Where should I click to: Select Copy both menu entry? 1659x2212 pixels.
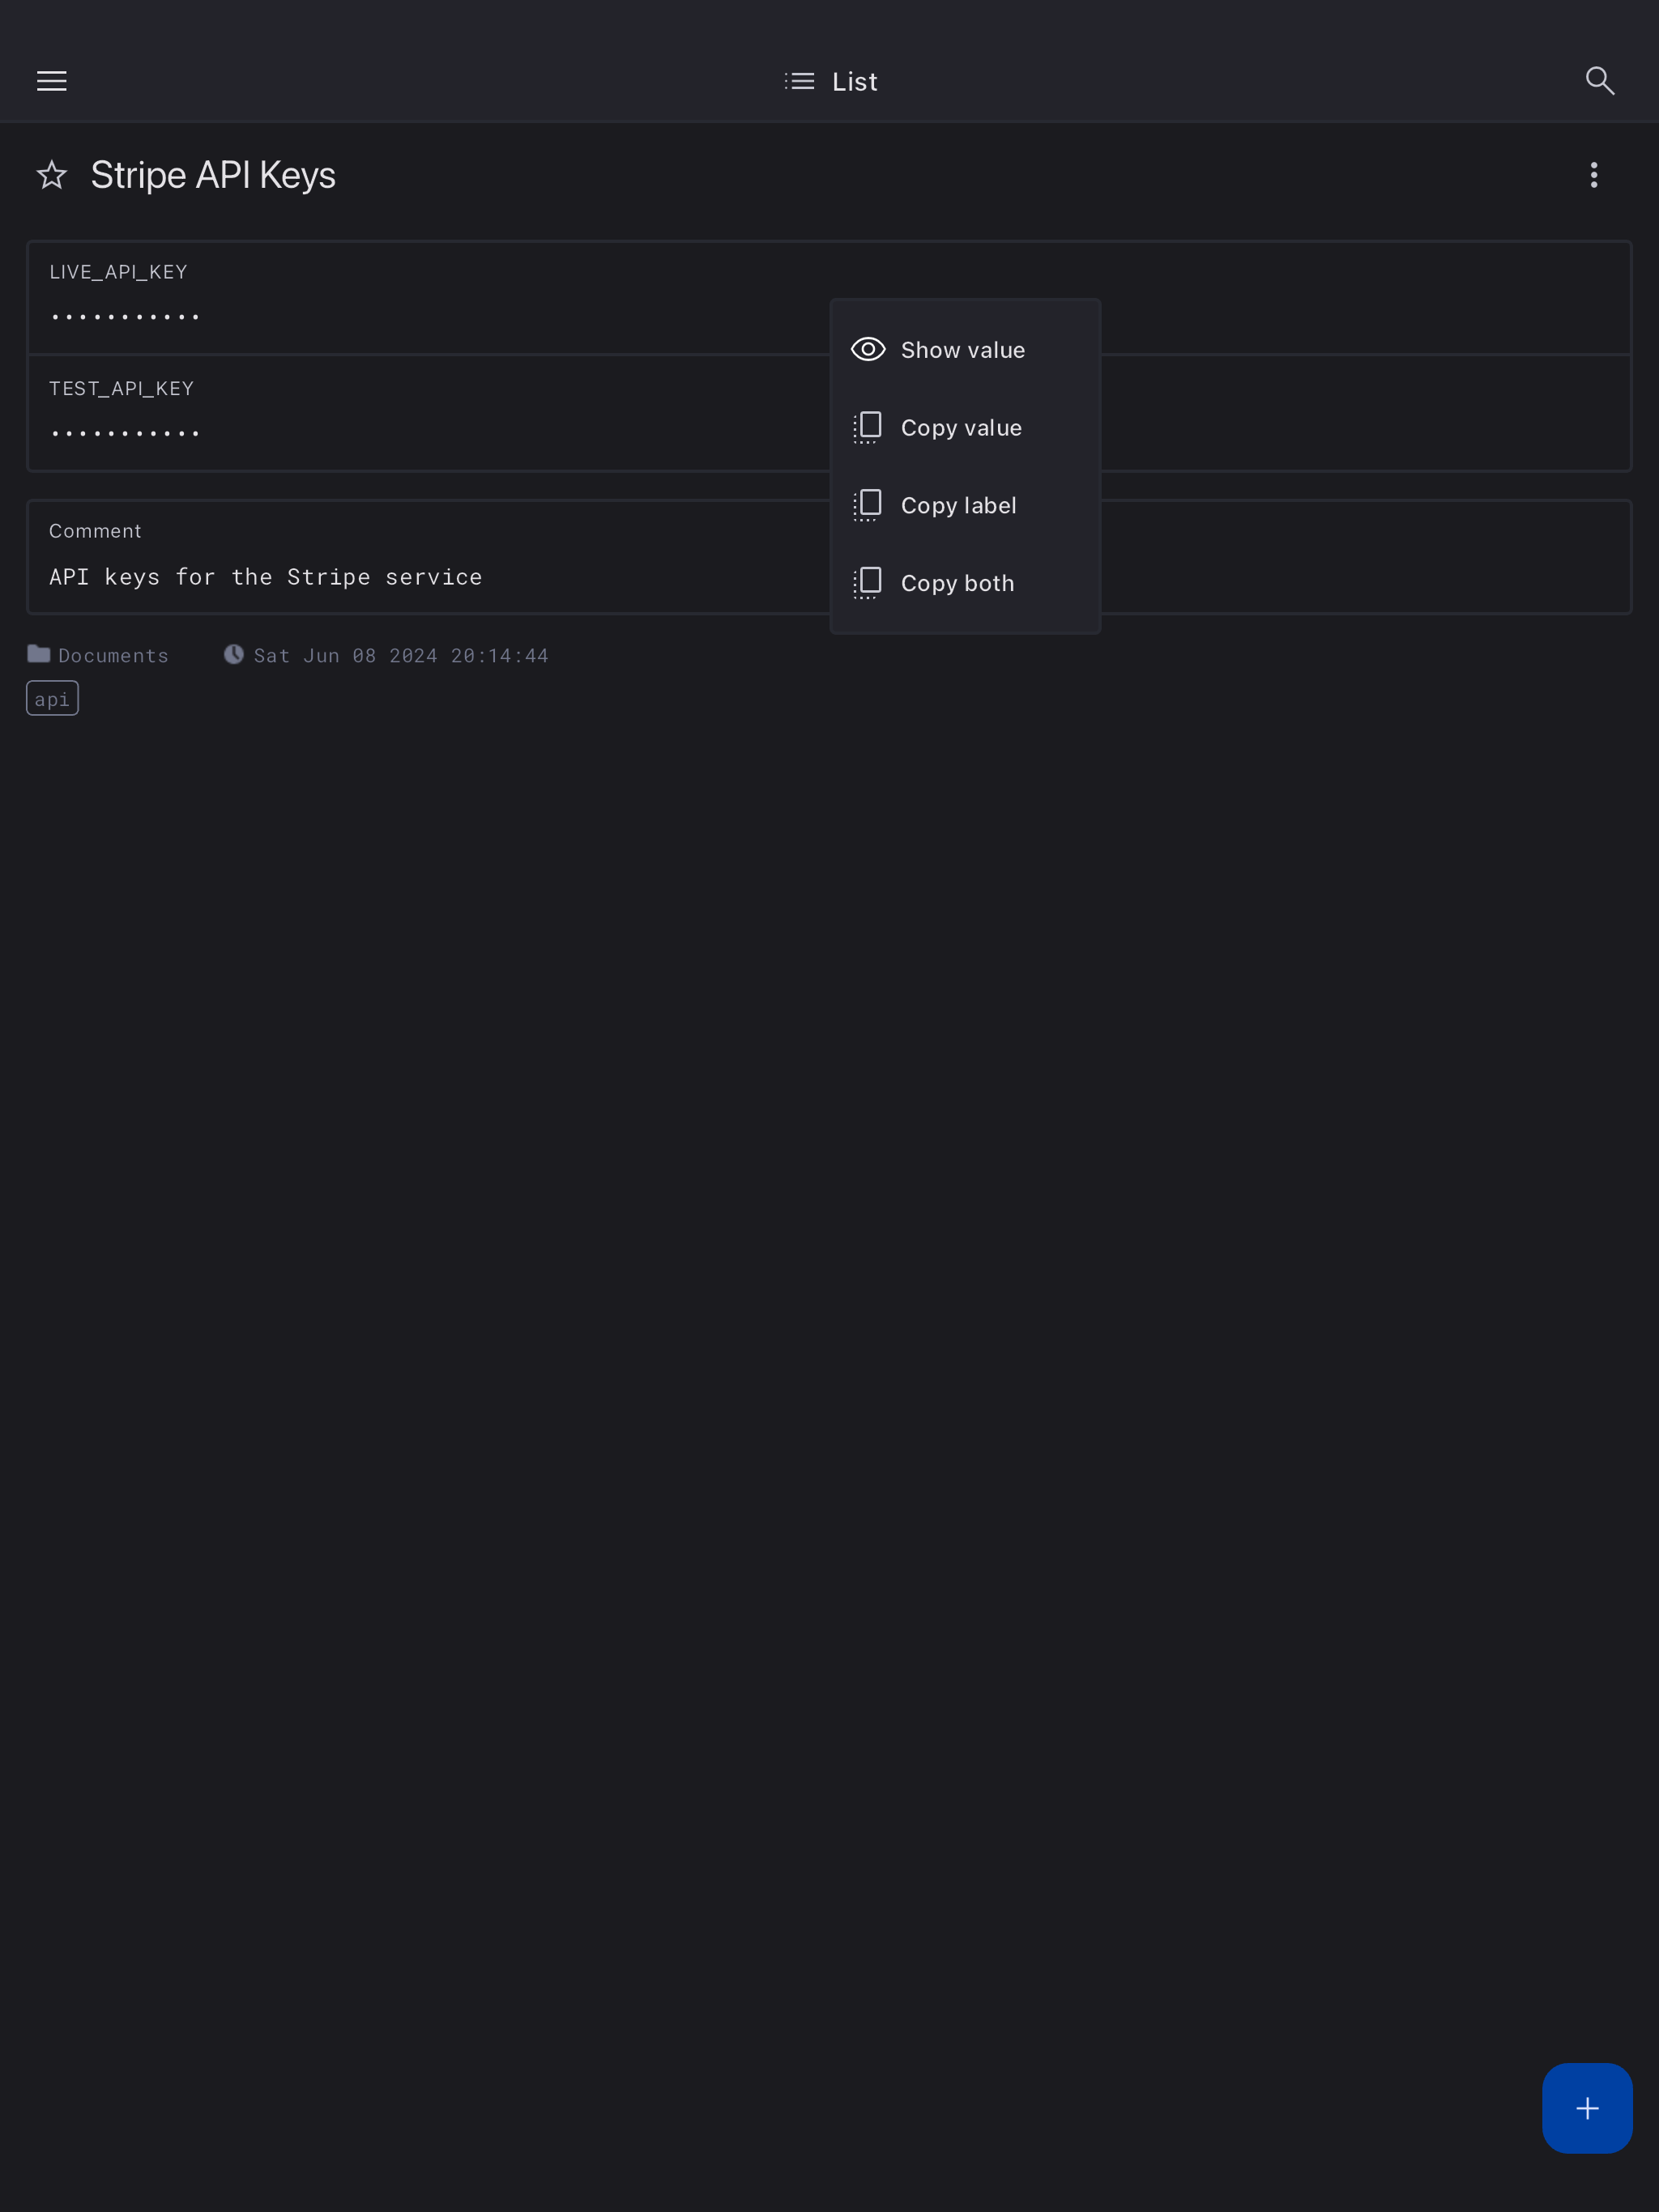pyautogui.click(x=957, y=584)
